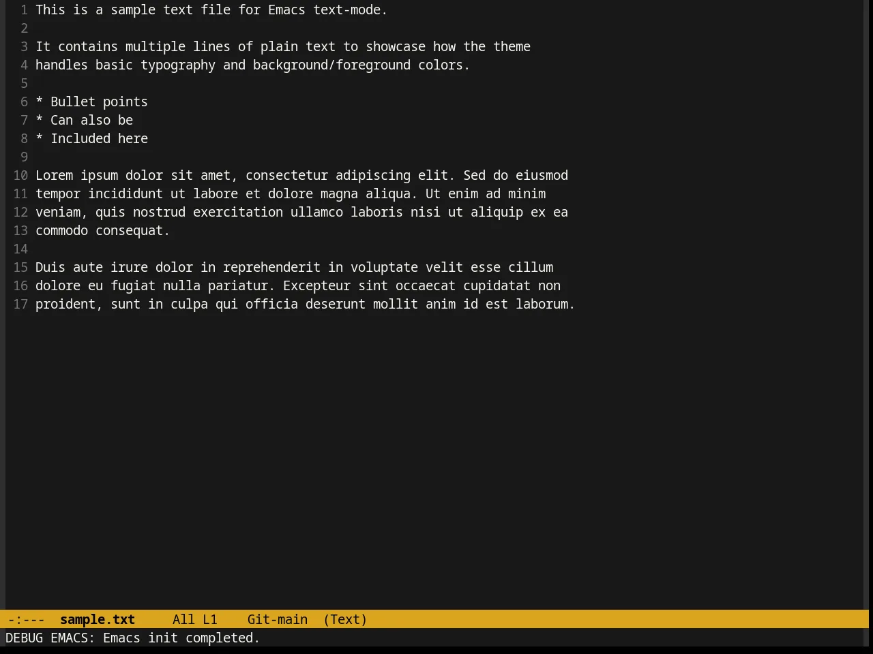The image size is (873, 654).
Task: Click the L1 line number indicator
Action: (210, 619)
